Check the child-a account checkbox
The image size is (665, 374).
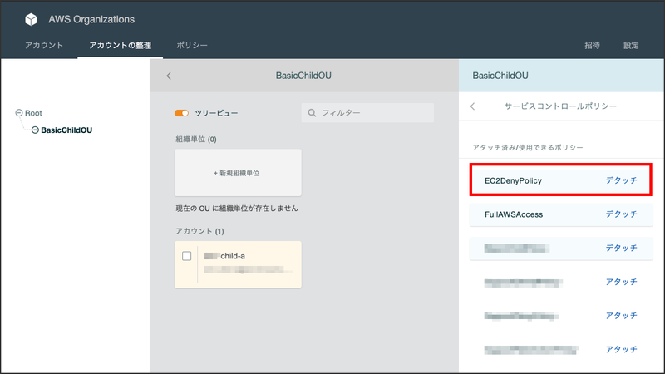pos(186,256)
